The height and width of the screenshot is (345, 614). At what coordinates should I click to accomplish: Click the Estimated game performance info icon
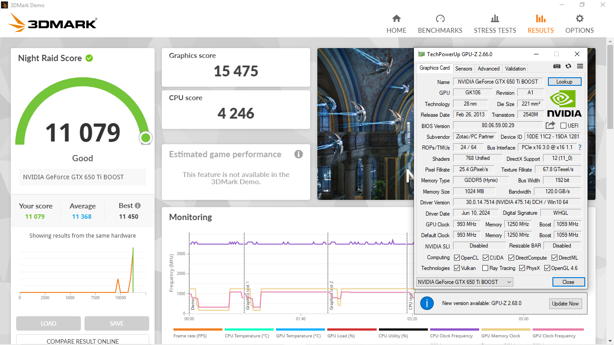click(298, 155)
